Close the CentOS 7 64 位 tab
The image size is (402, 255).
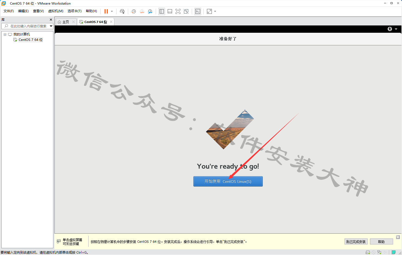[111, 22]
